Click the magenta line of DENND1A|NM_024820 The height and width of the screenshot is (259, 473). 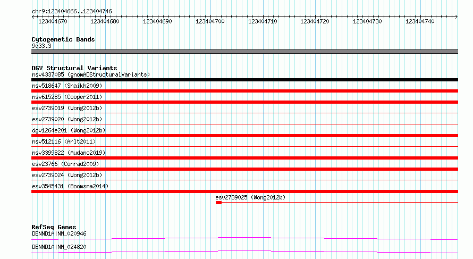coord(244,252)
